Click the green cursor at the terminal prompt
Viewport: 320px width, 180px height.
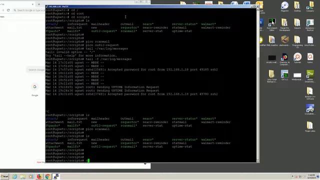pos(88,160)
